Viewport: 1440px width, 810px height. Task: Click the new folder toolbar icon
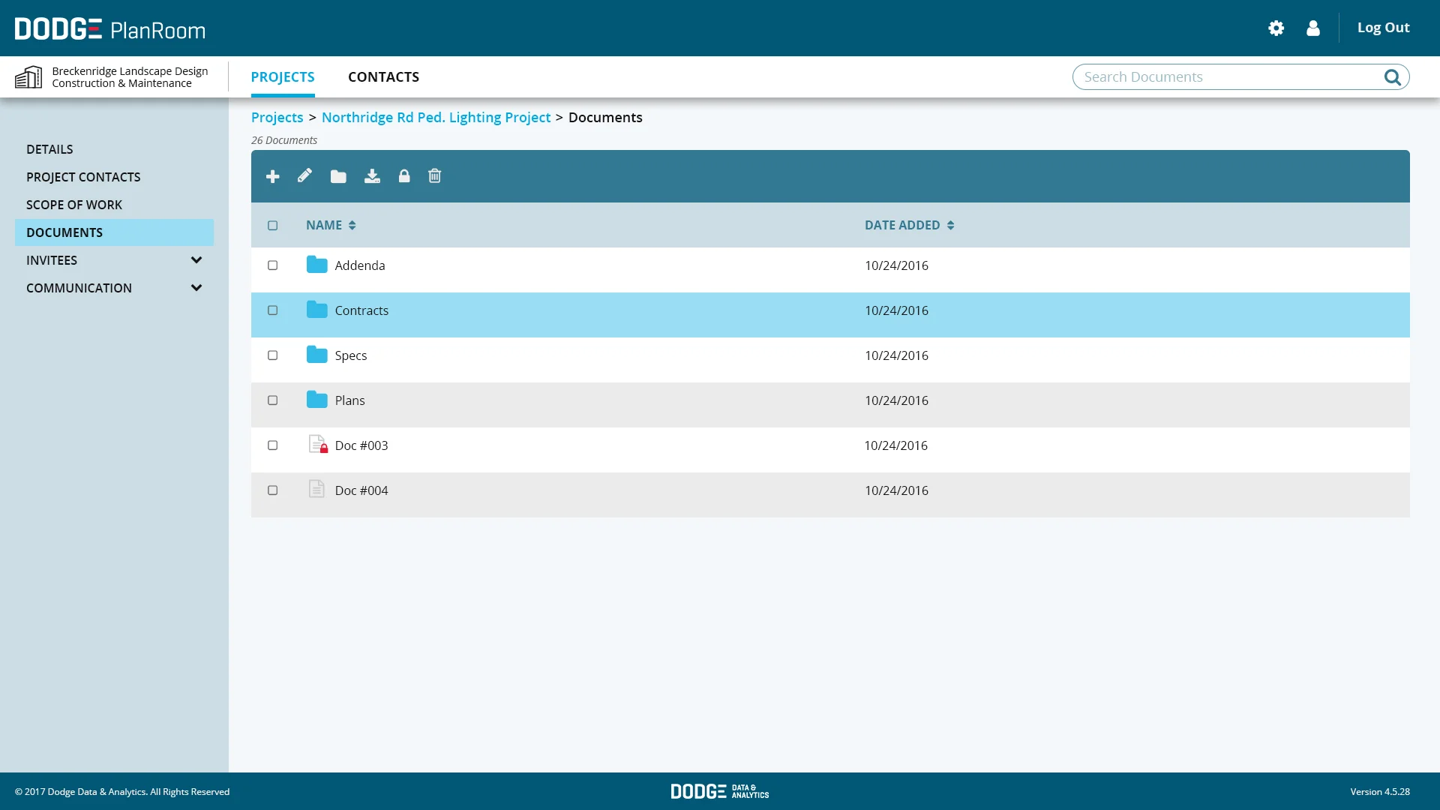[338, 176]
